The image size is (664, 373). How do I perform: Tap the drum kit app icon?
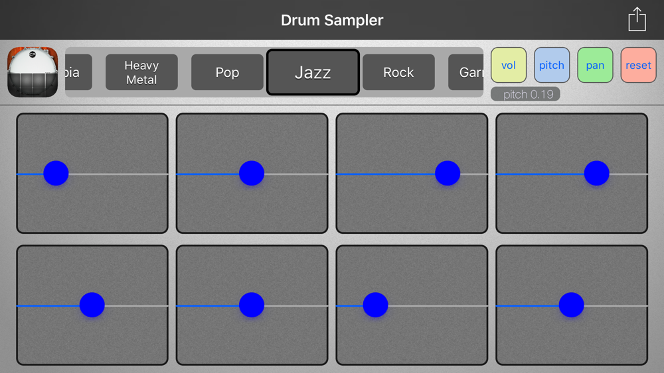(33, 72)
